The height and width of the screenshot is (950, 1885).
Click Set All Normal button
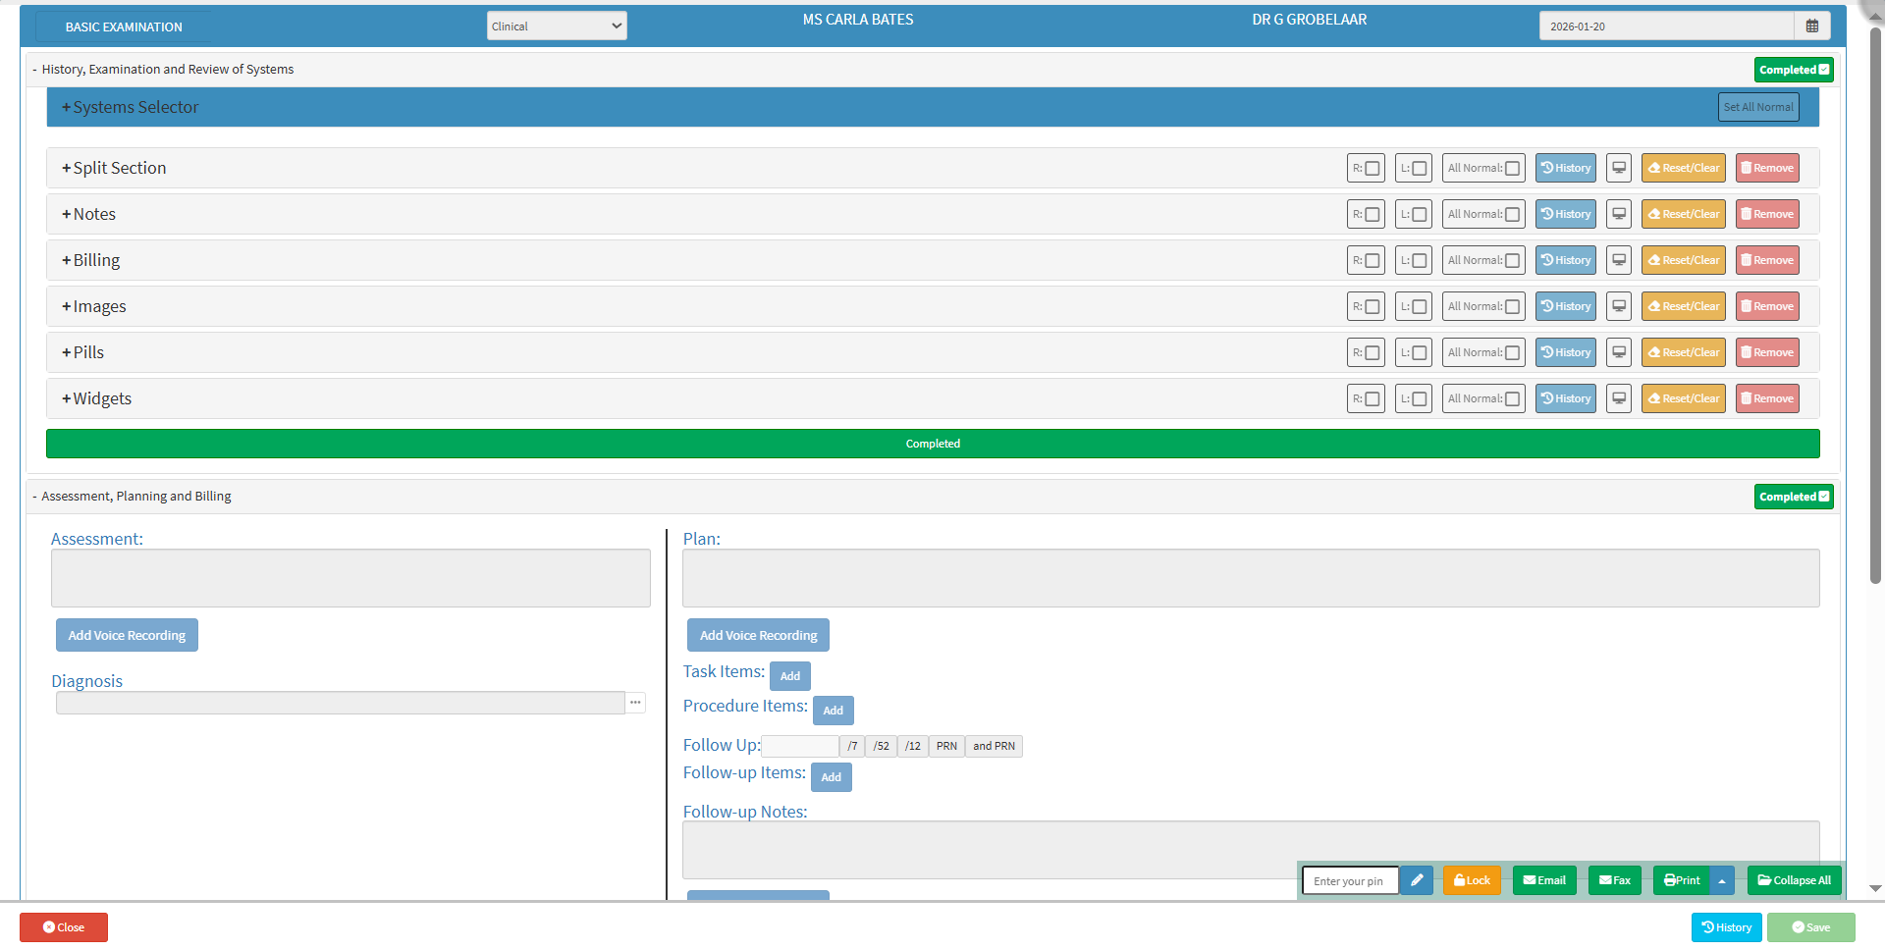[x=1757, y=107]
